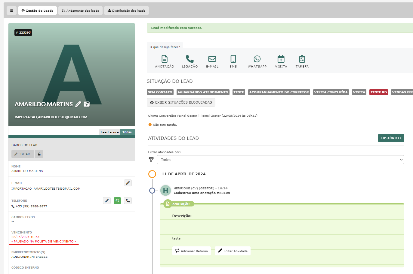Open Andamento dos leads tab

(x=80, y=11)
